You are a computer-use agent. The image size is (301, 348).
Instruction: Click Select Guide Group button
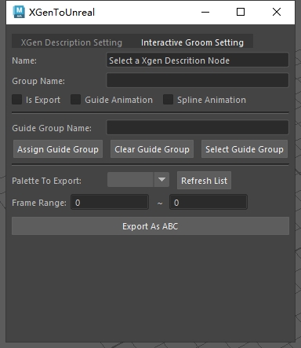tap(245, 149)
